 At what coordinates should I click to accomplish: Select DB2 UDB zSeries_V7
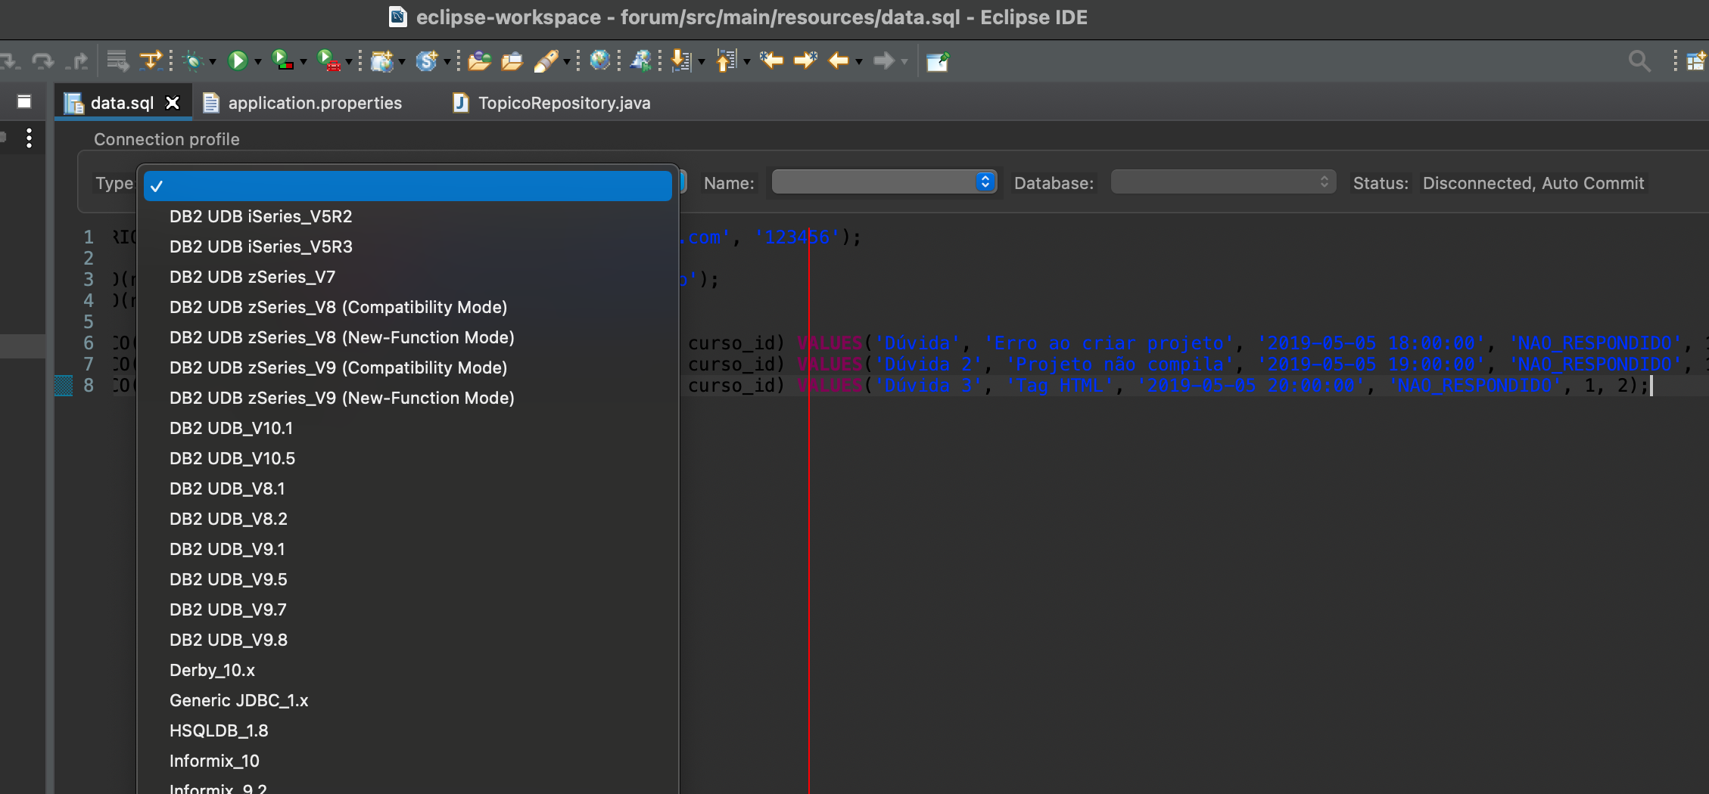coord(408,277)
